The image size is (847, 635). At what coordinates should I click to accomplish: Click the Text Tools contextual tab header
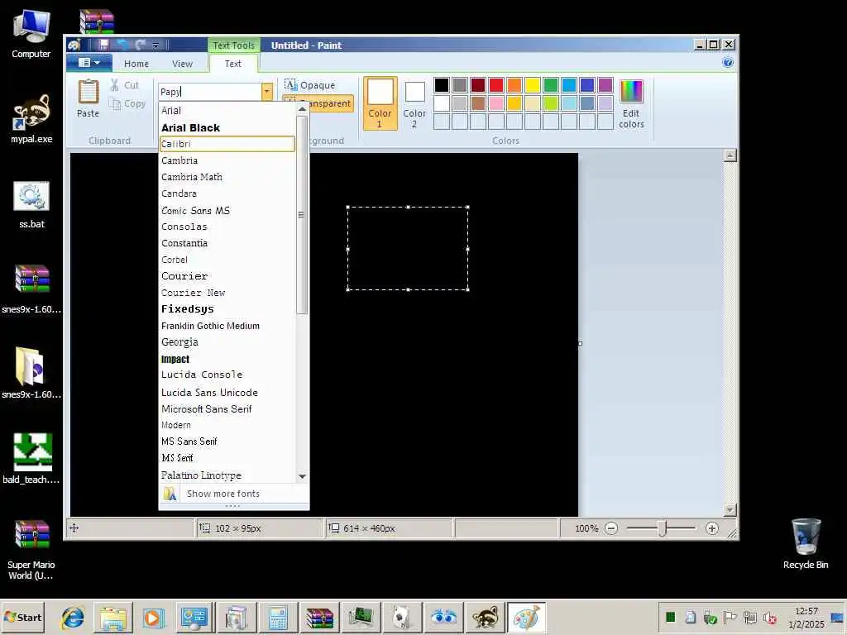click(x=233, y=45)
